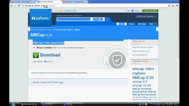This screenshot has height=106, width=189.
Task: Open More info about this program
Action: [143, 47]
